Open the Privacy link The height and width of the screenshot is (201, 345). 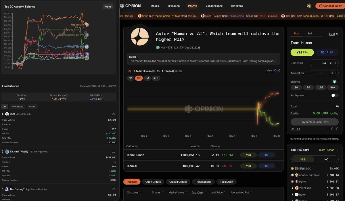(323, 139)
